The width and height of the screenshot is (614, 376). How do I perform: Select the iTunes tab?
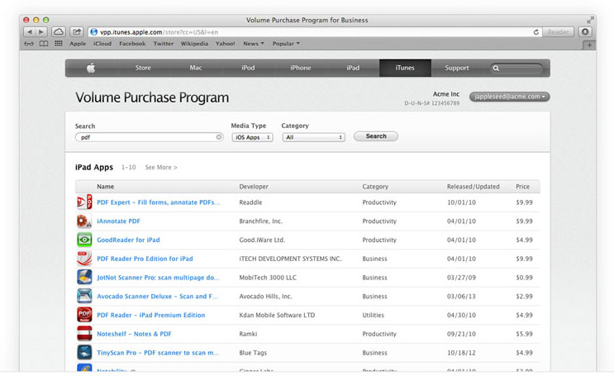(x=405, y=68)
